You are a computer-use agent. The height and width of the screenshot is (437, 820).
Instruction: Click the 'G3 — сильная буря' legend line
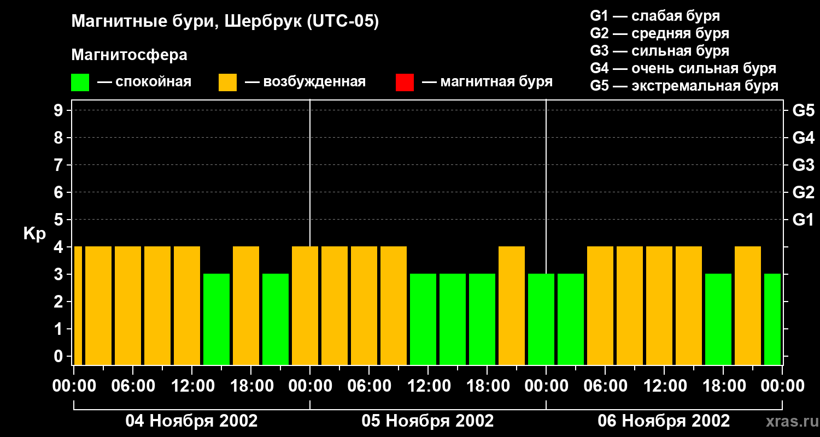click(x=659, y=51)
